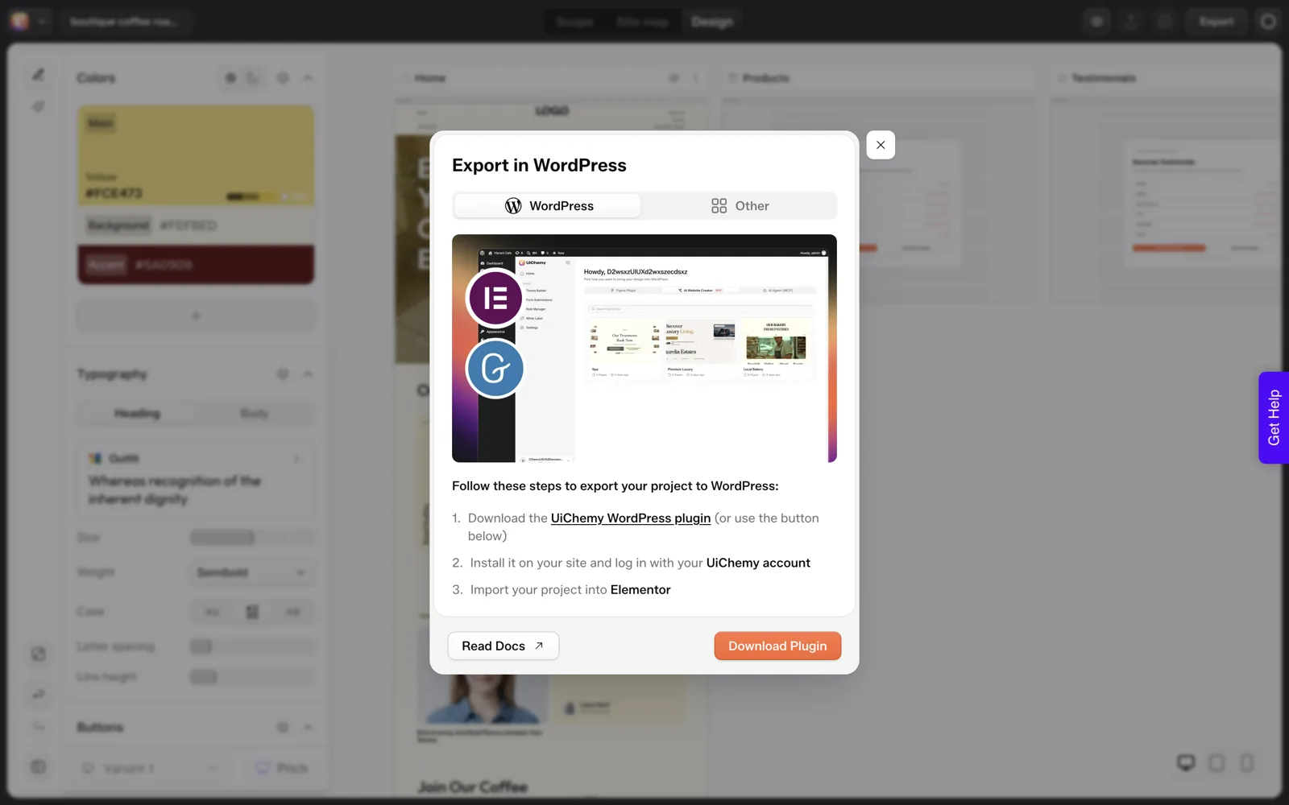Click the Download Plugin button

click(x=777, y=646)
